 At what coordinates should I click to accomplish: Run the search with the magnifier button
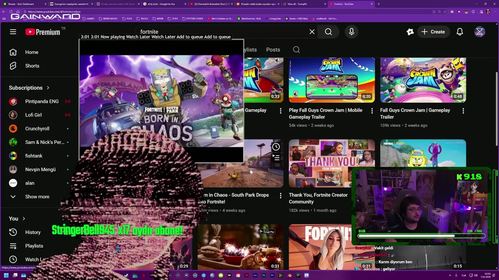click(x=328, y=32)
